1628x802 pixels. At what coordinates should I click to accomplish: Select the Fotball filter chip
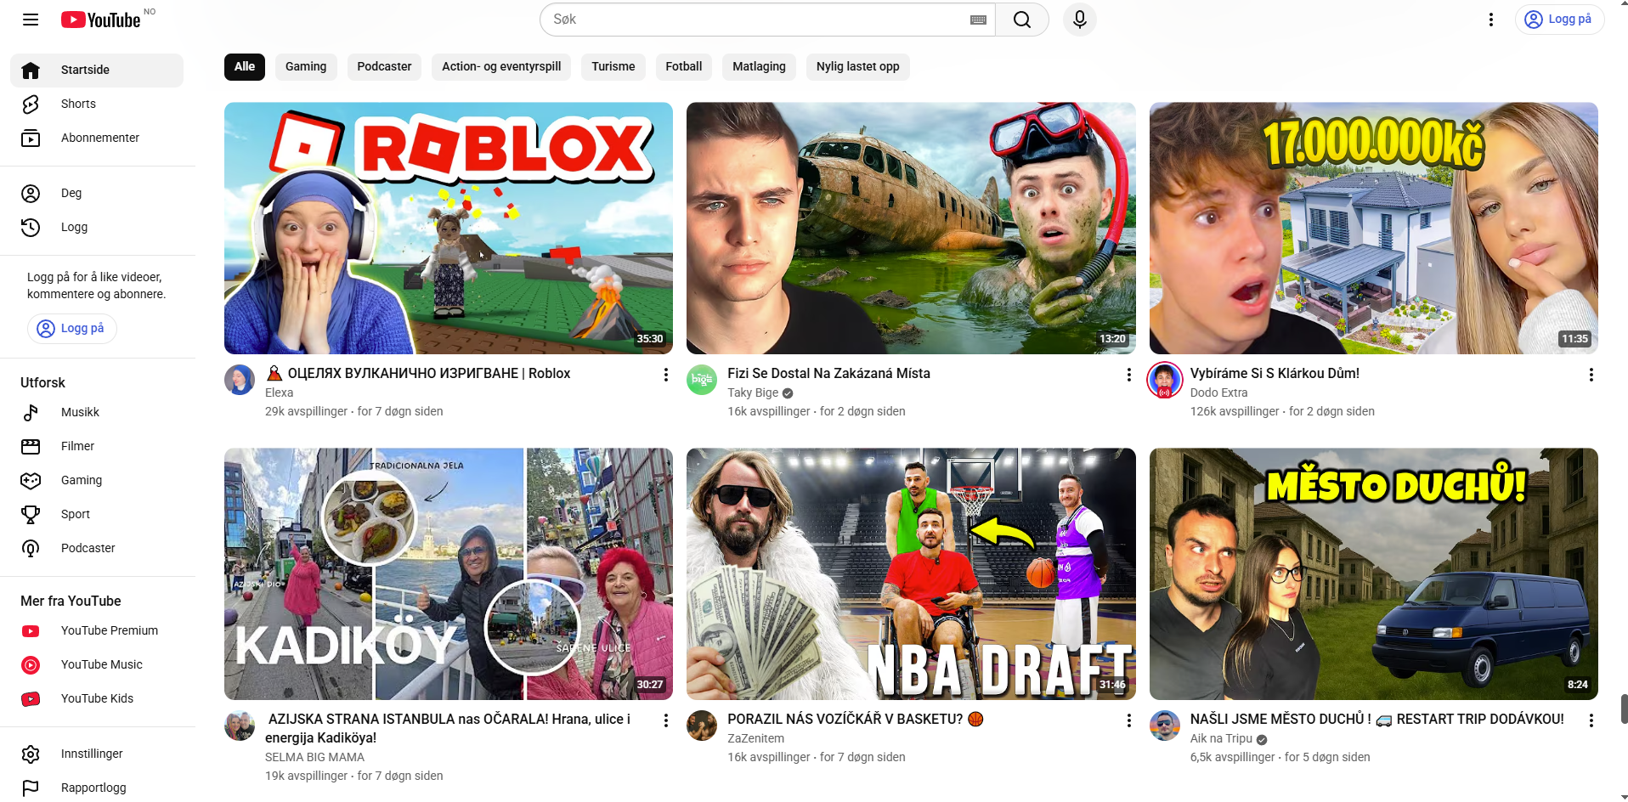pyautogui.click(x=684, y=67)
